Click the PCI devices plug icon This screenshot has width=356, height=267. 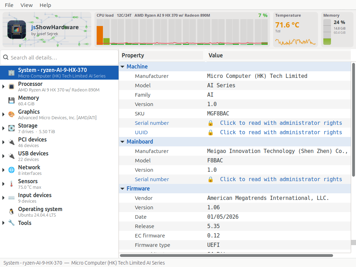click(11, 142)
